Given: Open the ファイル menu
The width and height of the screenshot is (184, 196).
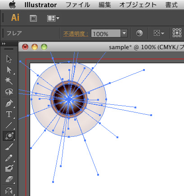Looking at the screenshot, I should point(78,5).
